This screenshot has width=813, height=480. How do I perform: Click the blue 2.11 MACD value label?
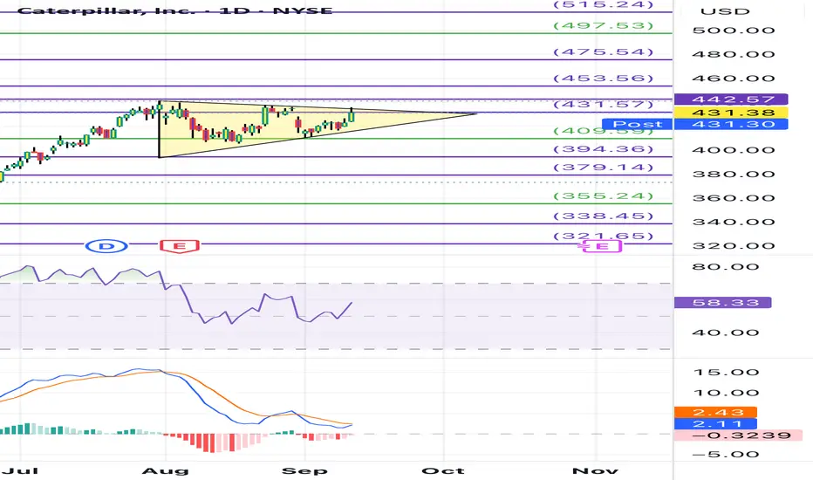point(715,424)
